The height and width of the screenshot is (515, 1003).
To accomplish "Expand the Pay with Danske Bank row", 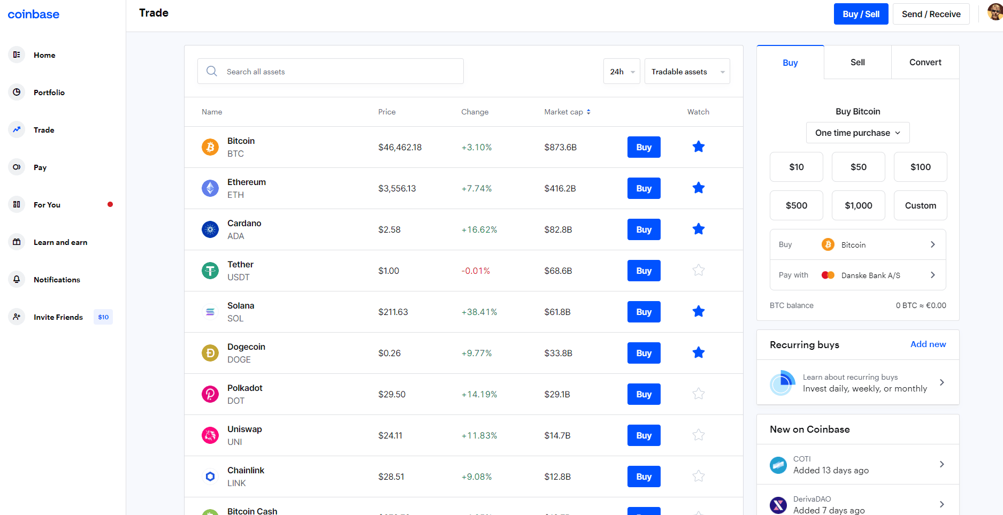I will pyautogui.click(x=857, y=275).
